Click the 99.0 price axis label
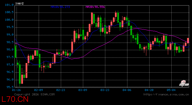The image size is (192, 105). pos(10,35)
